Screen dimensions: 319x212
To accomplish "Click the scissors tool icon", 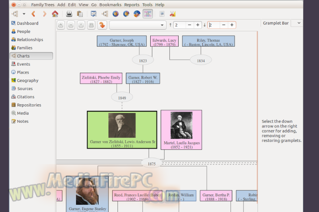I will [x=172, y=14].
